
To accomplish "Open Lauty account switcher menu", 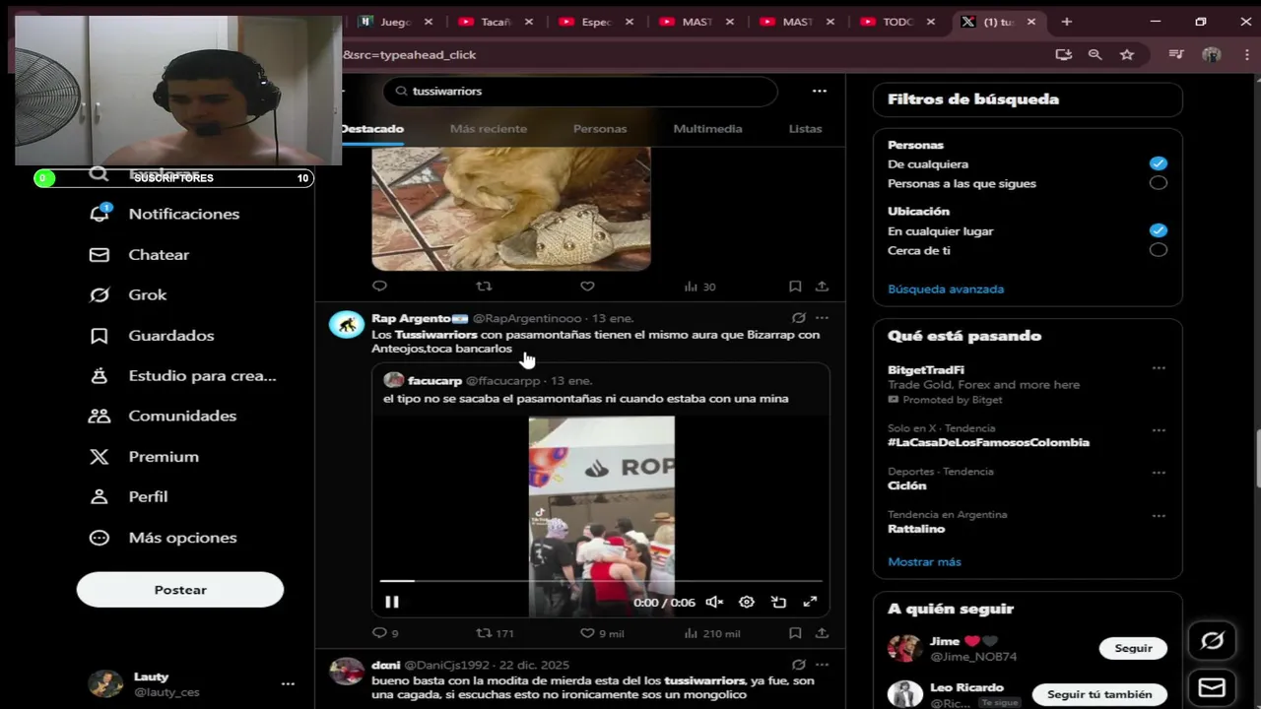I will click(288, 683).
